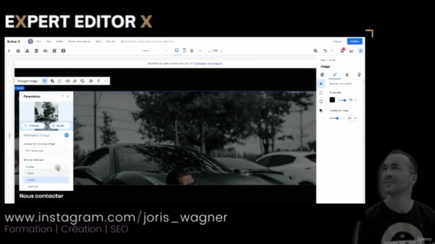This screenshot has height=244, width=435.
Task: Select the crop icon on image toolbar
Action: pyautogui.click(x=52, y=81)
